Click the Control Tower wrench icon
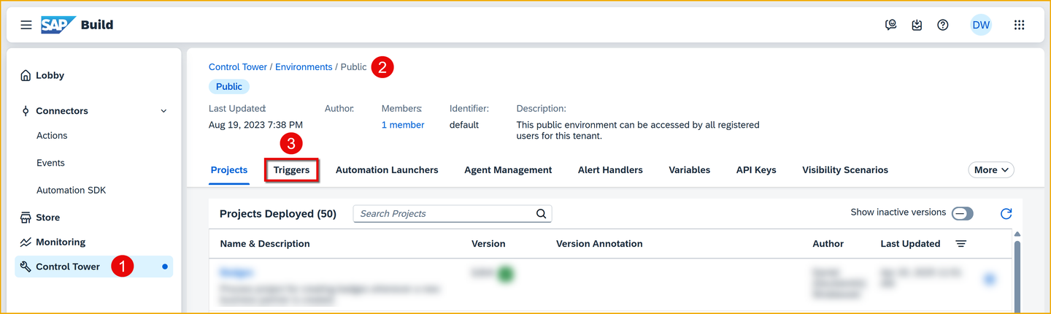Screen dimensions: 1051x314 [x=26, y=267]
